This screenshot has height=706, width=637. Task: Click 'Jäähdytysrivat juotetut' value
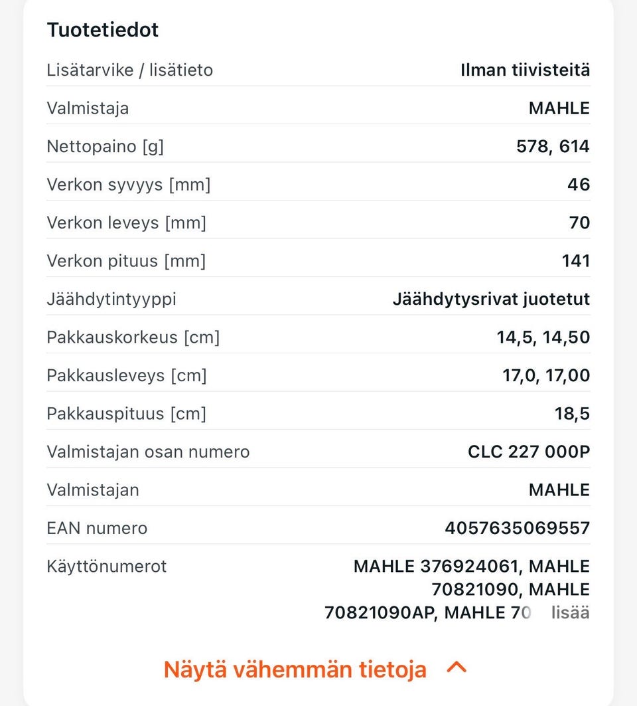tap(491, 299)
